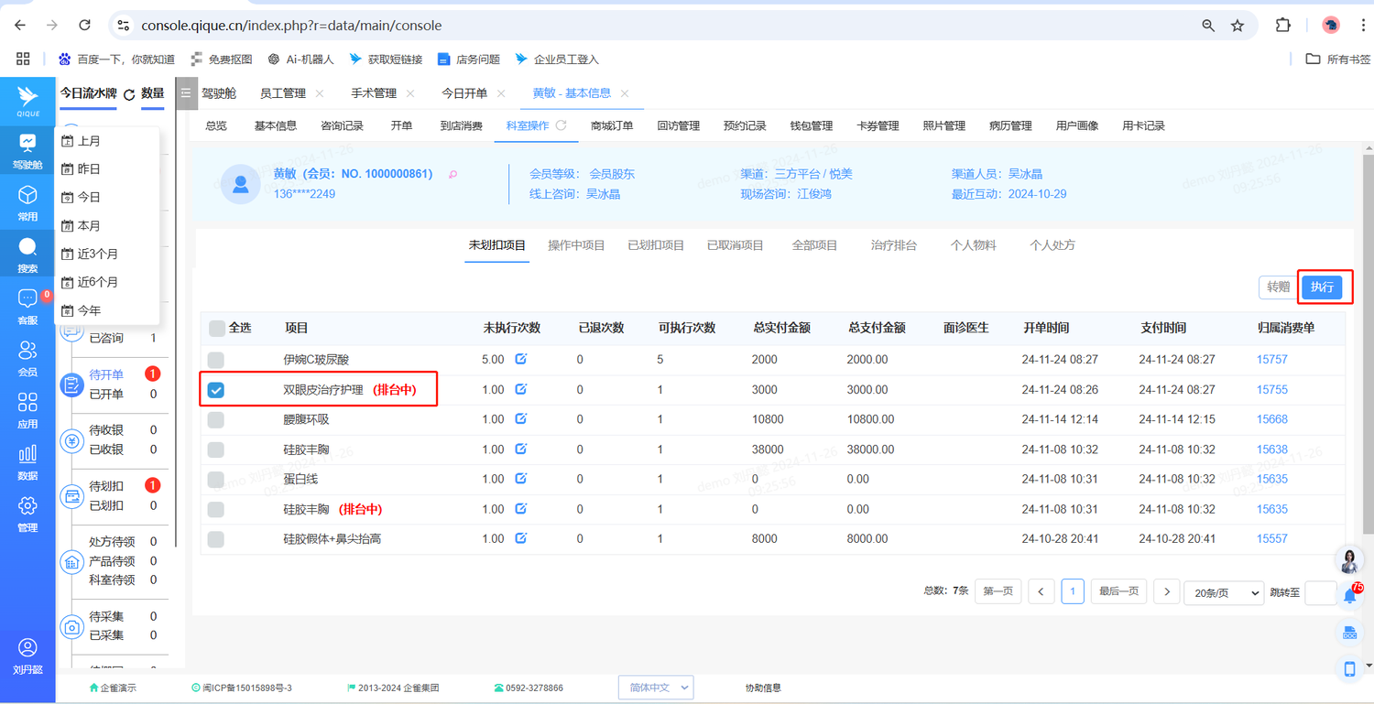This screenshot has width=1374, height=704.
Task: Check the 腰腹环吸 row checkbox
Action: 216,420
